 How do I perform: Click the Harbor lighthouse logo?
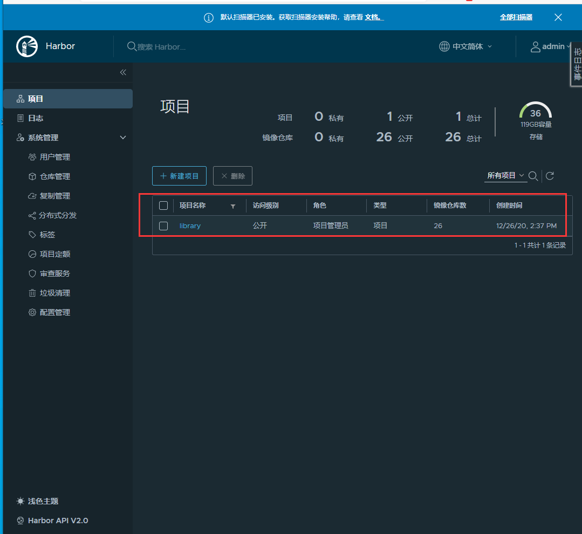[x=27, y=46]
